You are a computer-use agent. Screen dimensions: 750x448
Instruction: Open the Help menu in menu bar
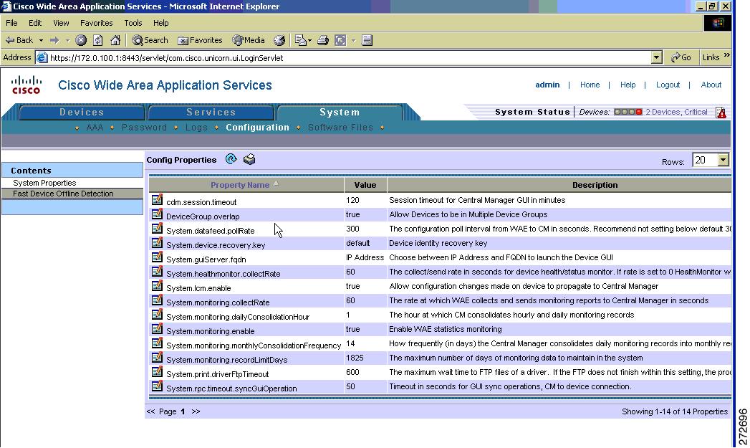click(x=160, y=22)
